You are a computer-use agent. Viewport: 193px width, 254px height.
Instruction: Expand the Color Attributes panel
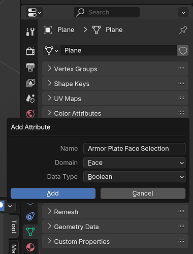coord(115,112)
